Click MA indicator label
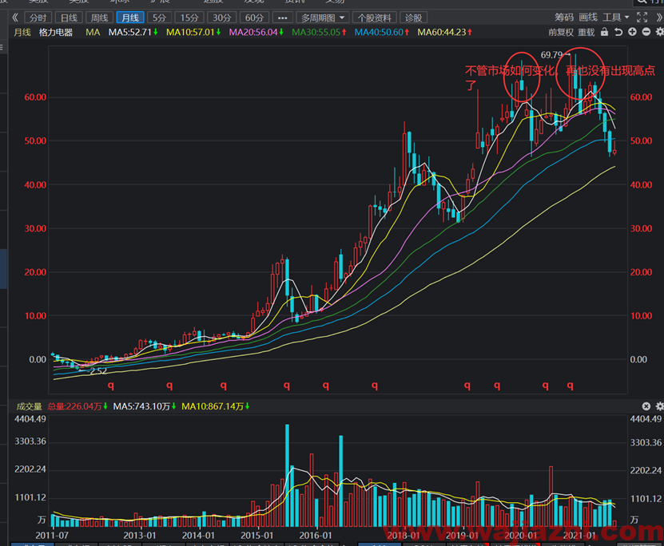Screen dimensions: 664x546 pyautogui.click(x=93, y=33)
